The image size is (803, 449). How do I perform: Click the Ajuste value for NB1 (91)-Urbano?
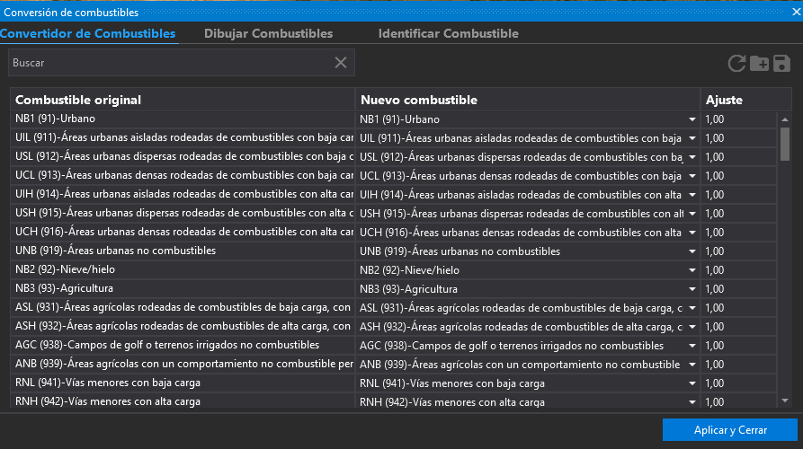pyautogui.click(x=737, y=119)
